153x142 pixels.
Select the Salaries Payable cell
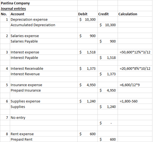pos(44,41)
